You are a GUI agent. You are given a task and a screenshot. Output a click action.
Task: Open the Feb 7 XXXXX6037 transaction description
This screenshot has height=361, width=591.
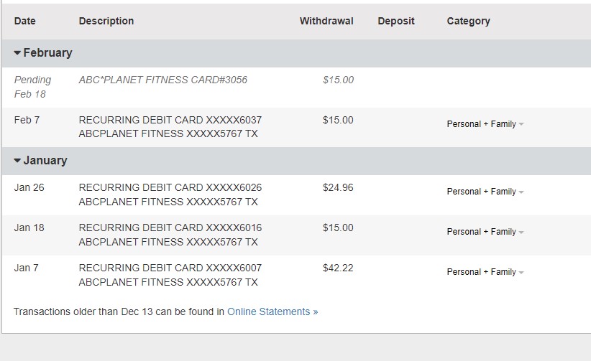[x=170, y=127]
